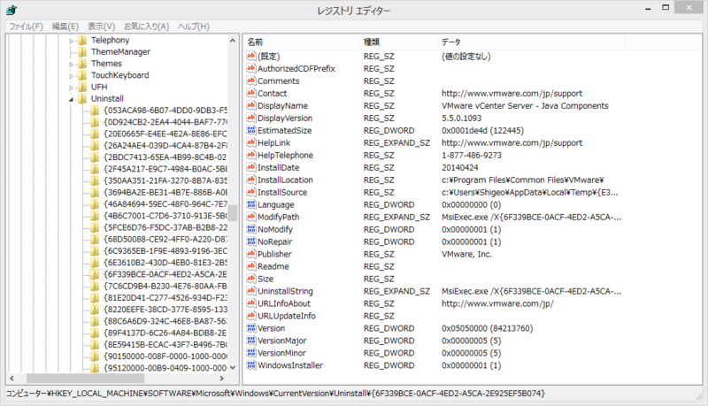Open the 編集(E) menu

[x=65, y=27]
